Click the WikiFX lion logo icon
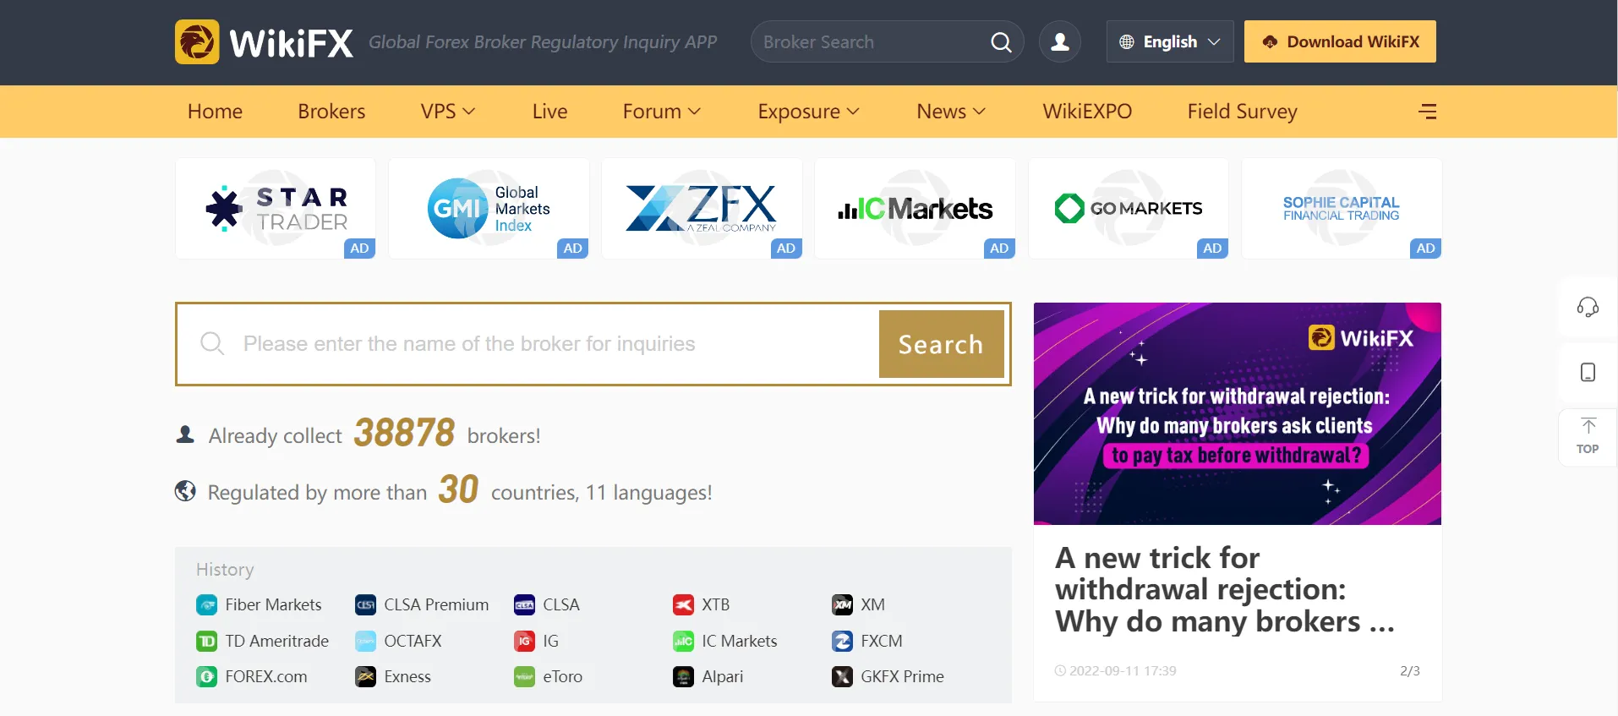1618x716 pixels. [197, 41]
